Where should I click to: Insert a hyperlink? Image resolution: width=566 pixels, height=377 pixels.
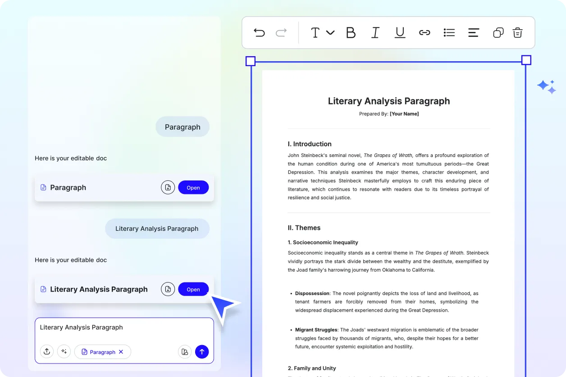424,32
